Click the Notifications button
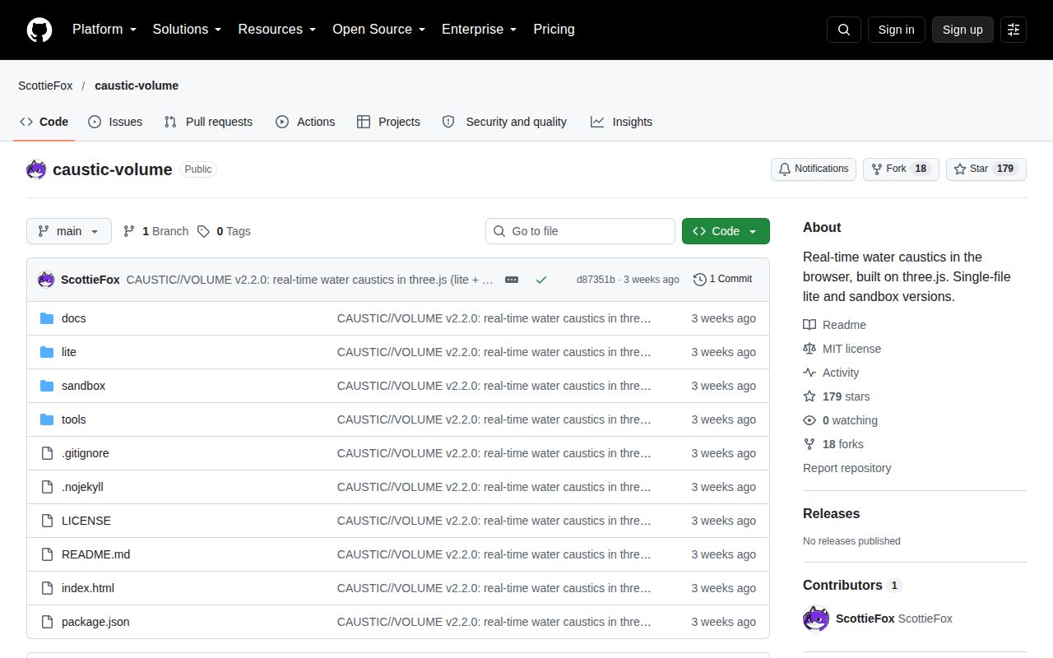Screen dimensions: 1053x658 tap(814, 169)
